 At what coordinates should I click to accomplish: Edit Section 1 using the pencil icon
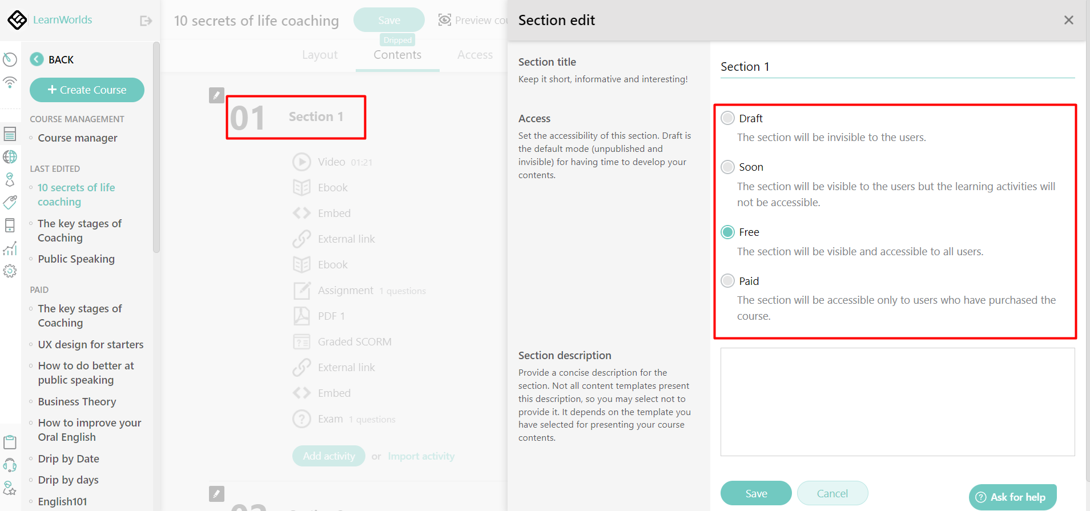tap(216, 95)
